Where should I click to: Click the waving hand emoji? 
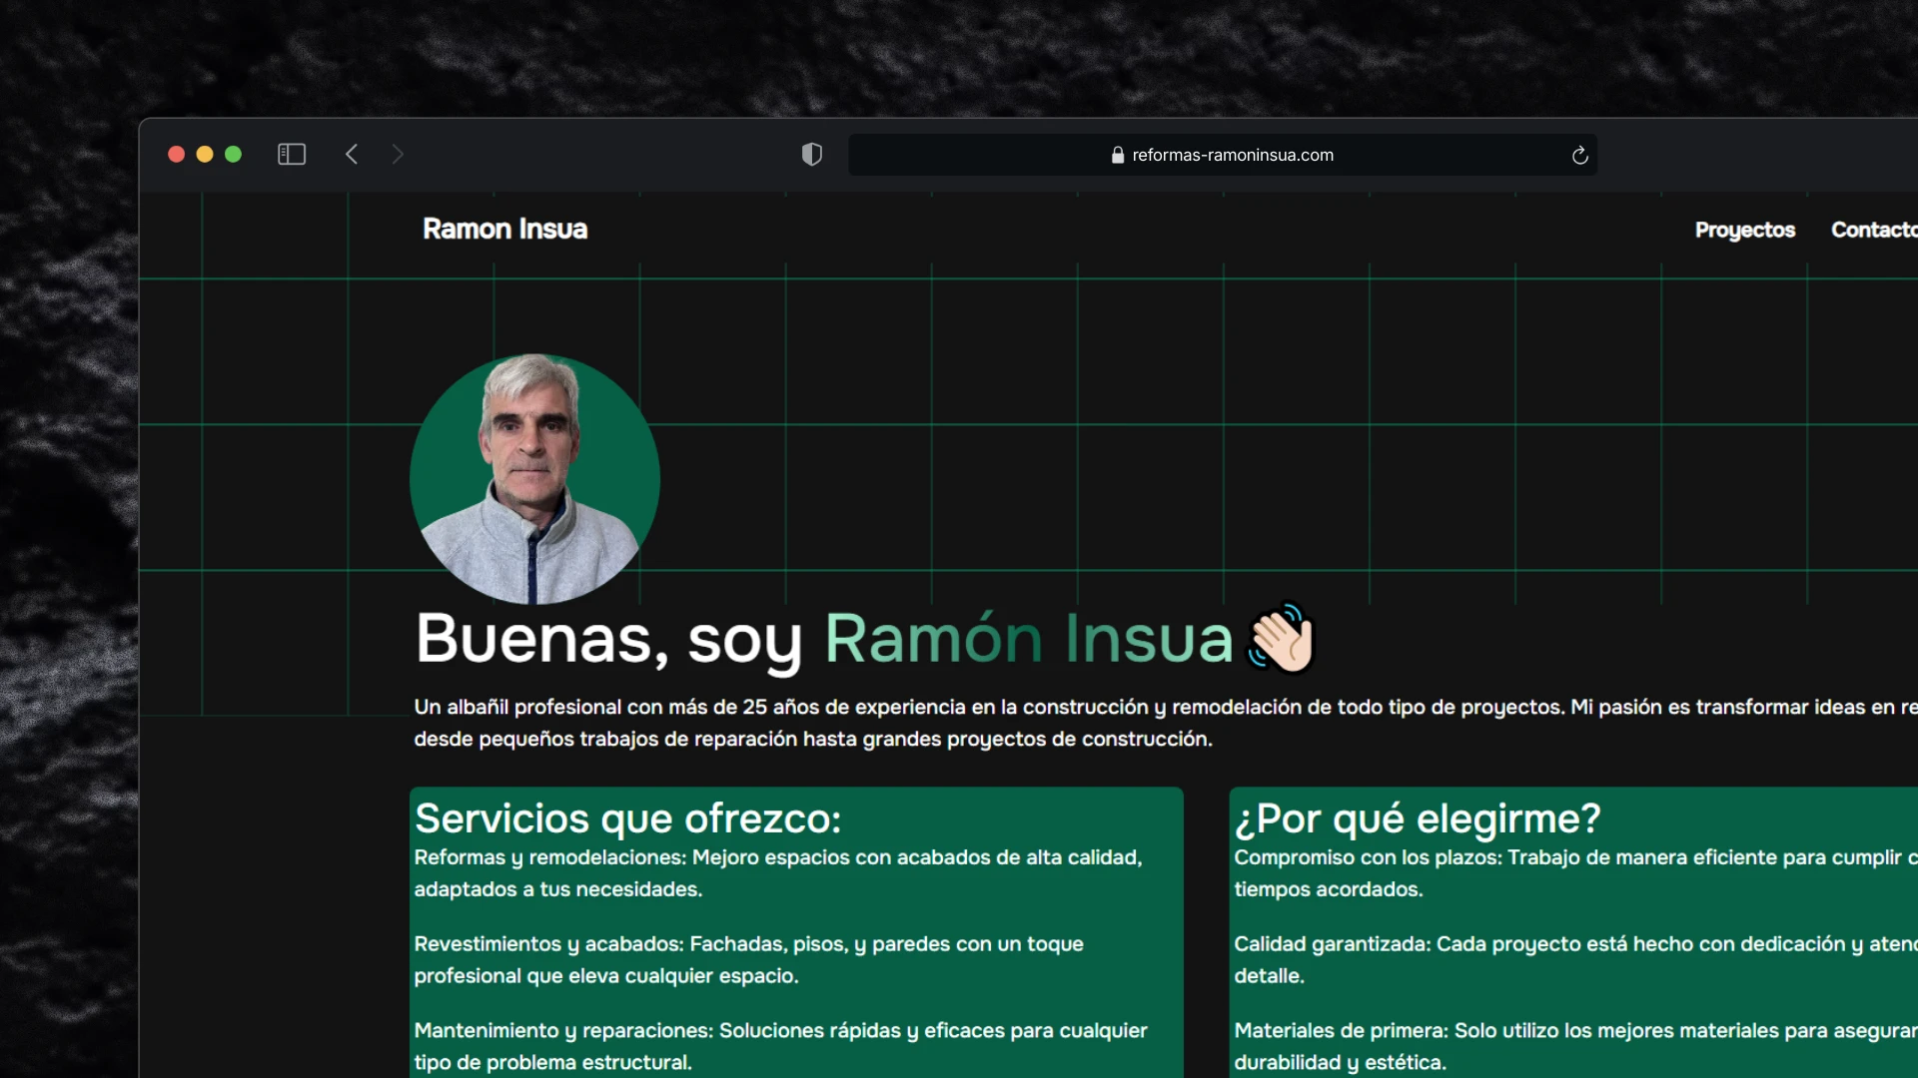[x=1281, y=638]
